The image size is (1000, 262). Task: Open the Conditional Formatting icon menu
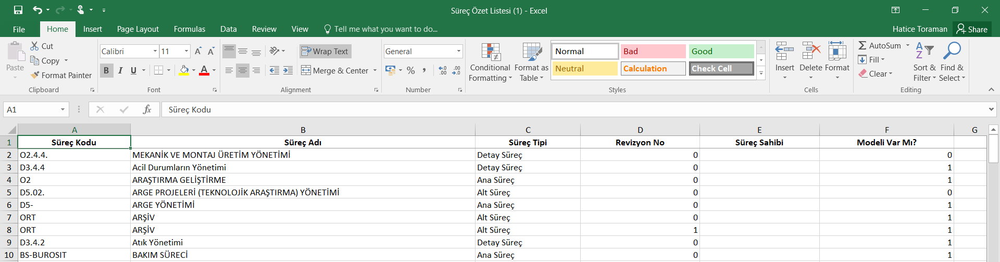[490, 53]
